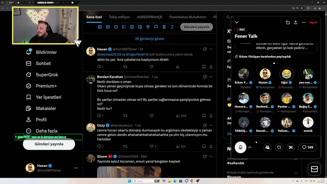Open the AGRESİFBAHÇE tab
This screenshot has height=184, width=327.
(x=150, y=17)
